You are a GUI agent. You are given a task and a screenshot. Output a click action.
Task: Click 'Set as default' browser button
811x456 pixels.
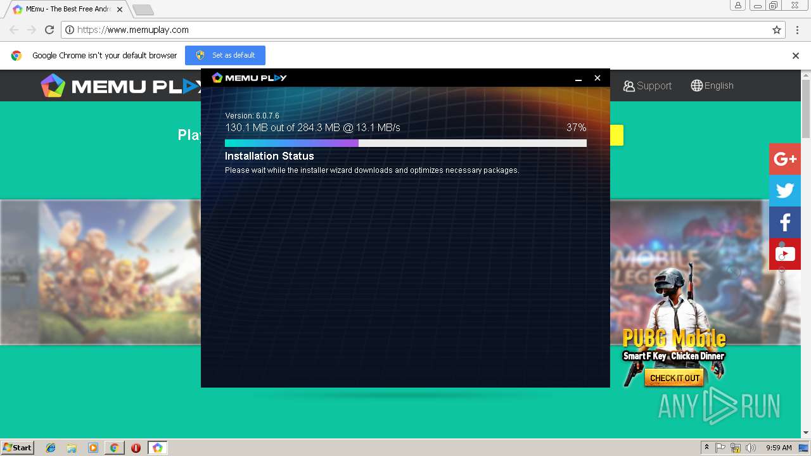pyautogui.click(x=225, y=55)
